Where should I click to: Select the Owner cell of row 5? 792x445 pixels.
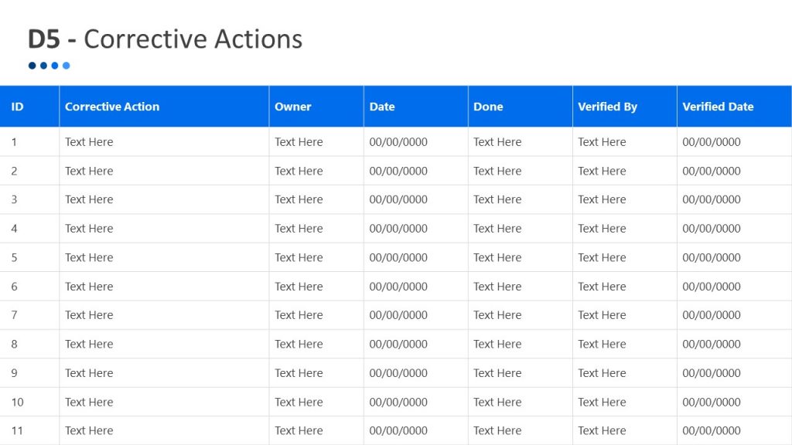[x=299, y=257]
